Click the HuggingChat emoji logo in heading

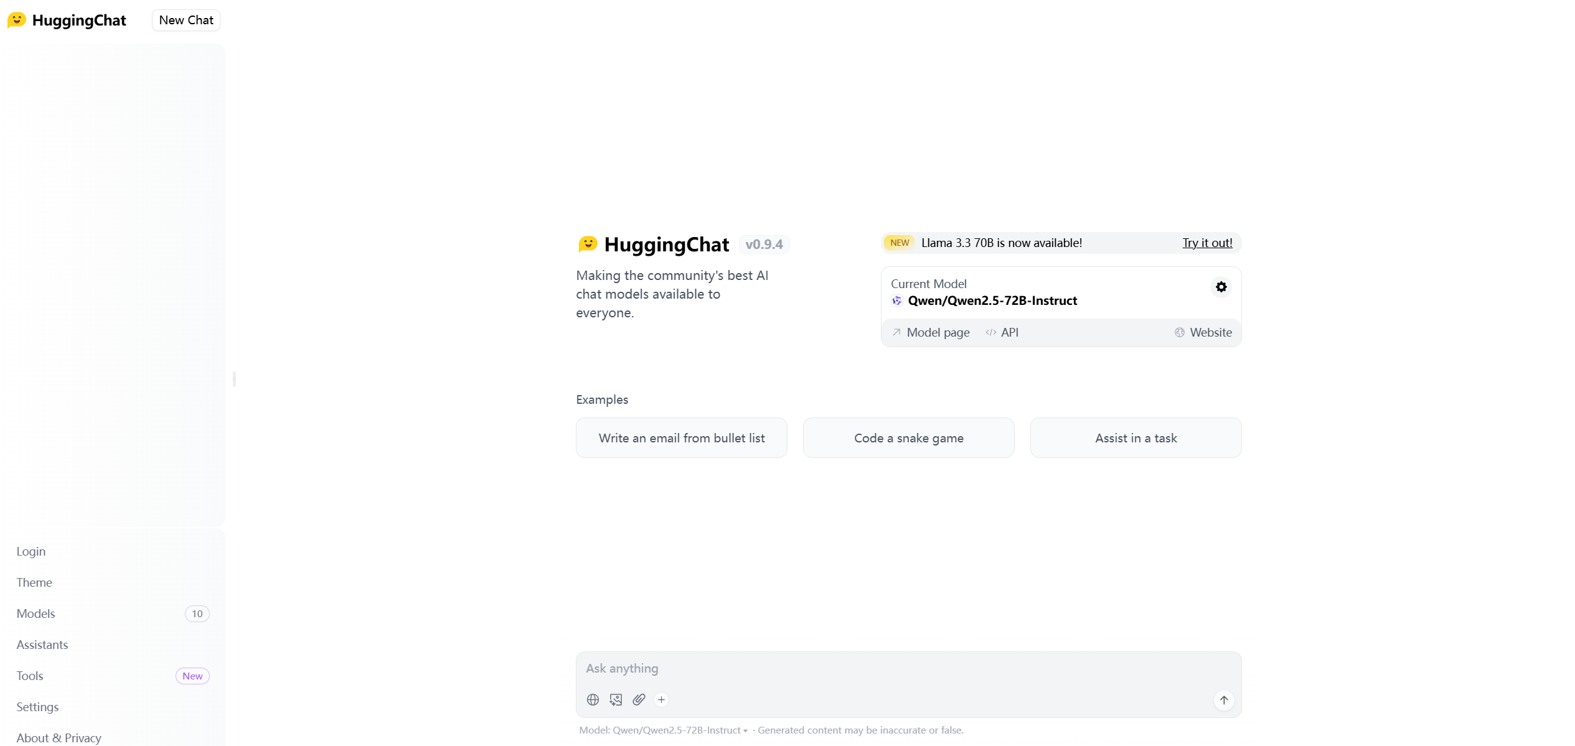(x=588, y=244)
